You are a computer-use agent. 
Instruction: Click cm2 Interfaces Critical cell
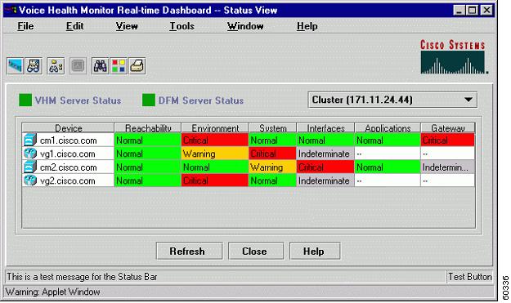pos(325,167)
